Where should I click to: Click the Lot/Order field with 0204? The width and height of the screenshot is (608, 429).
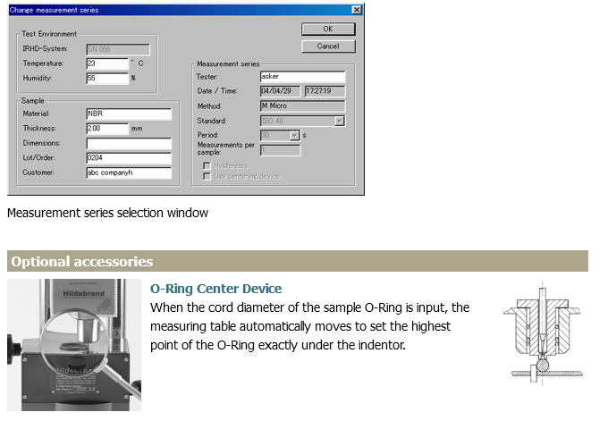click(128, 158)
